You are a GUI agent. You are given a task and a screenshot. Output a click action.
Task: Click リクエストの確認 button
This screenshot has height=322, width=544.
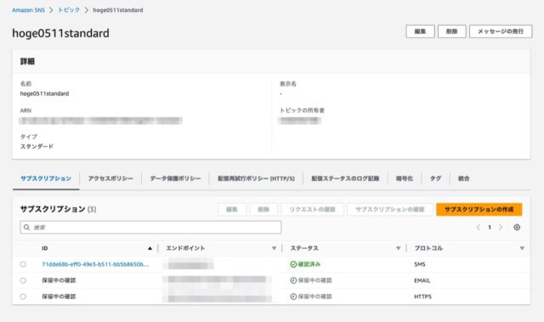pos(312,209)
